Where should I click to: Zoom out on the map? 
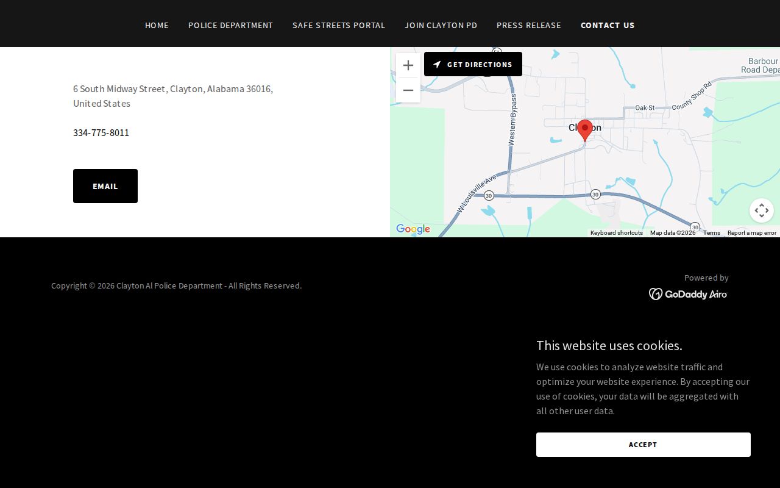408,90
